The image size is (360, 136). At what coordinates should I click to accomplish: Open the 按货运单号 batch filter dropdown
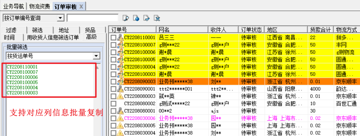point(97,56)
